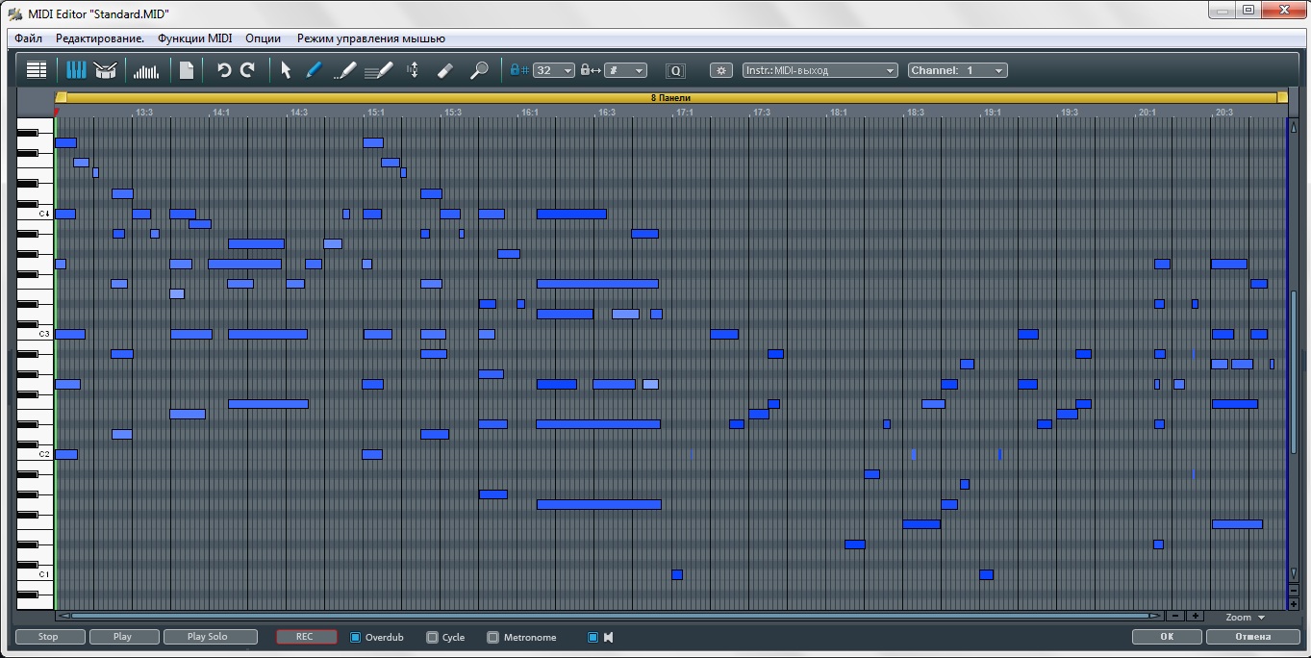This screenshot has height=658, width=1311.
Task: Open the Функции MIDI menu
Action: [x=195, y=38]
